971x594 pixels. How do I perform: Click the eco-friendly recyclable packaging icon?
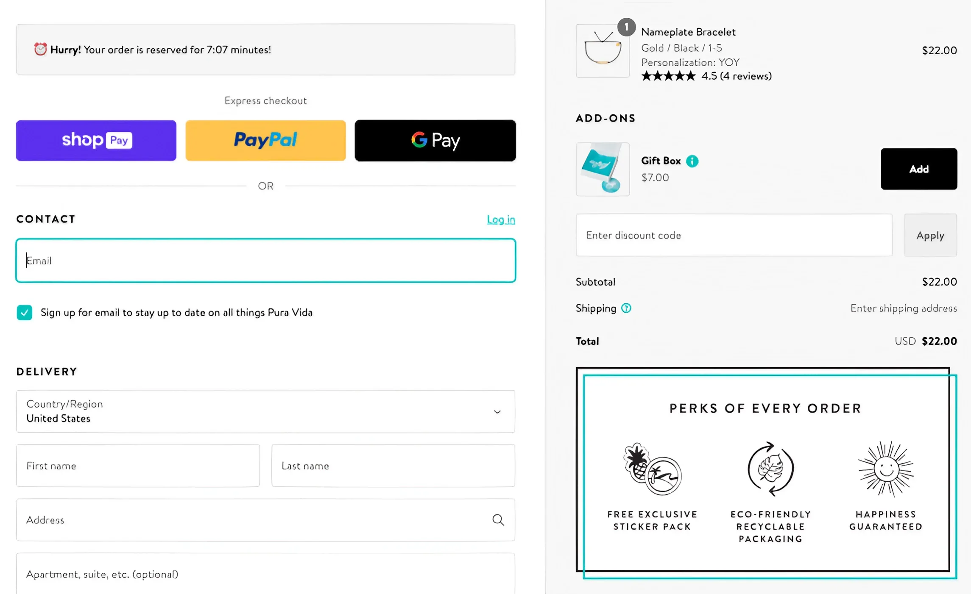pyautogui.click(x=770, y=469)
